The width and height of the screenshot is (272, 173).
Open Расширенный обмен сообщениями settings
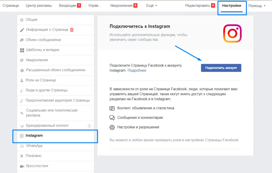click(56, 70)
